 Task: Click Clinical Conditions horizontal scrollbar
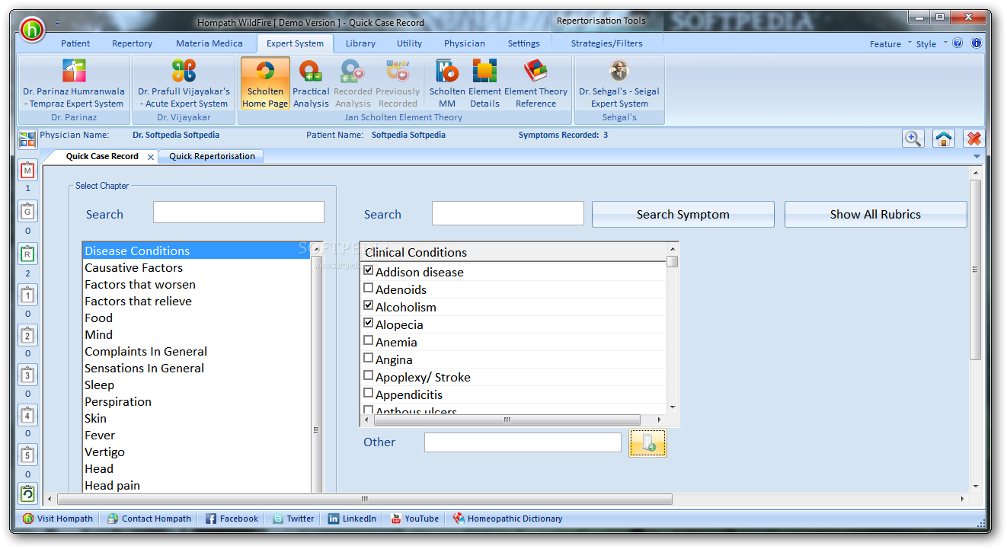point(507,420)
